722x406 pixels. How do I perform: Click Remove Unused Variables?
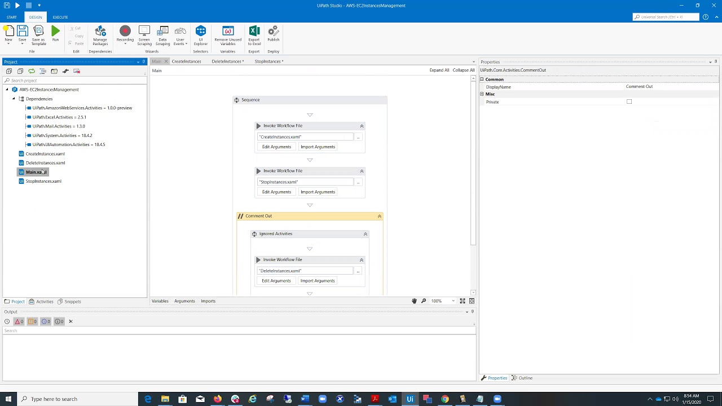click(228, 35)
